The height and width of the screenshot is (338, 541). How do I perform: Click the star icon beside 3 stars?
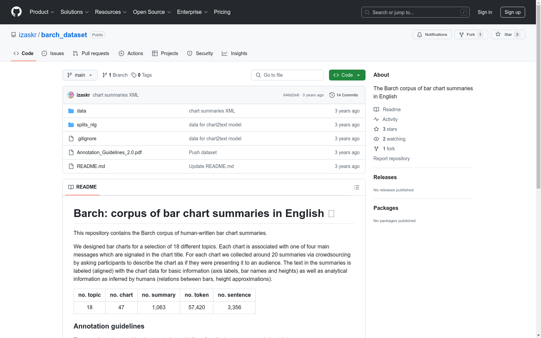[376, 129]
